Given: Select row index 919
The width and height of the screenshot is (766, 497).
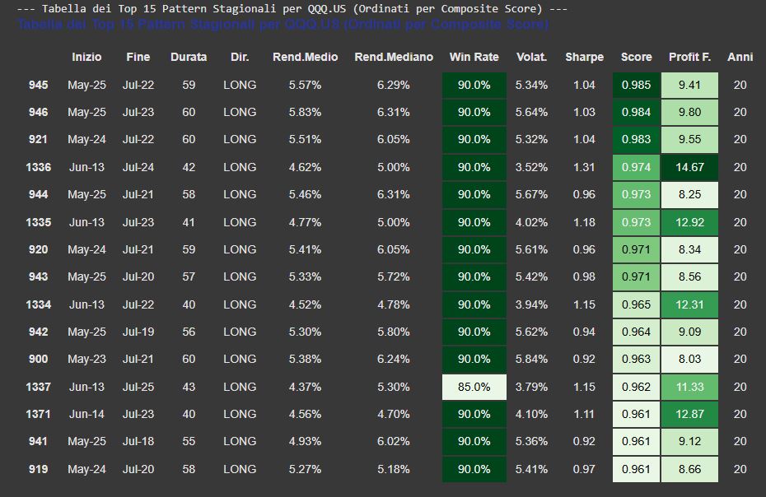Looking at the screenshot, I should click(x=38, y=469).
